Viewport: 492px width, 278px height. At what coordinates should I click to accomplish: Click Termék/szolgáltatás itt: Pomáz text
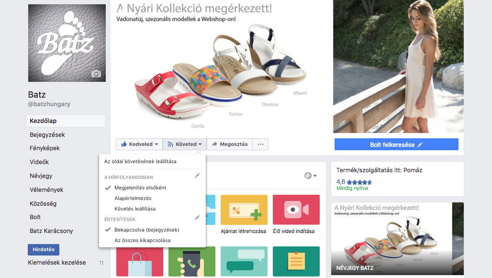[x=380, y=170]
